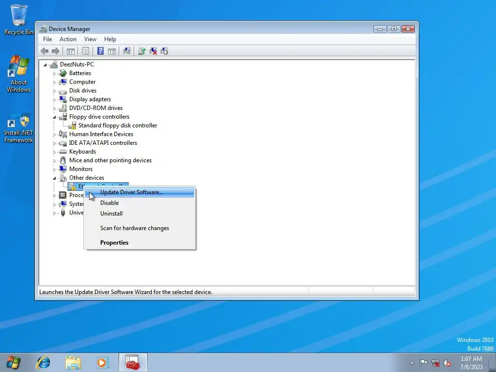Select the Install .NET Framework desktop shortcut

[x=19, y=127]
